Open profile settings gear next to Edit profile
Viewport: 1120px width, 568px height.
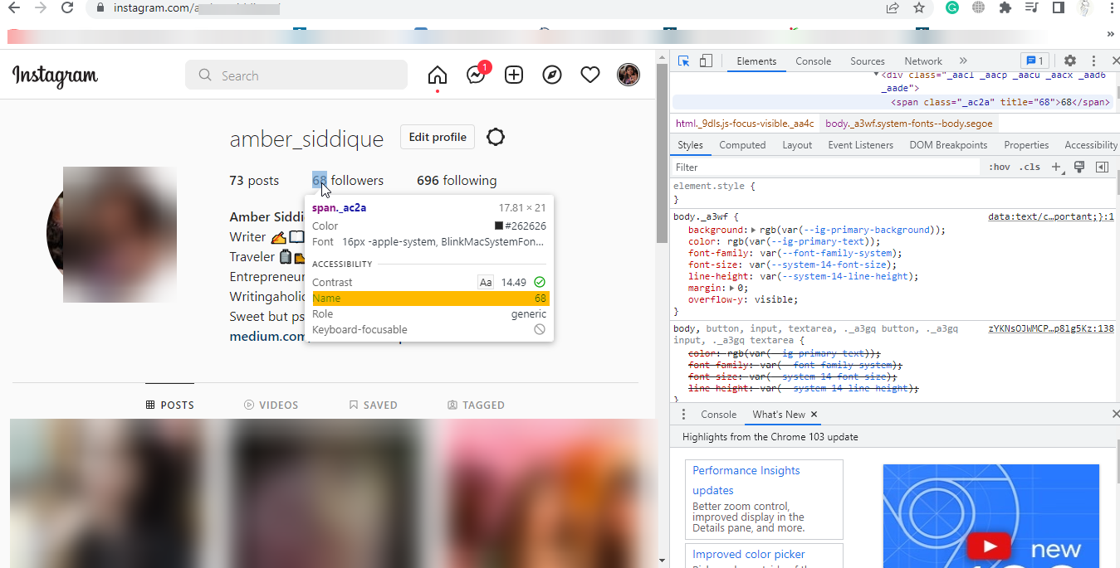point(496,137)
